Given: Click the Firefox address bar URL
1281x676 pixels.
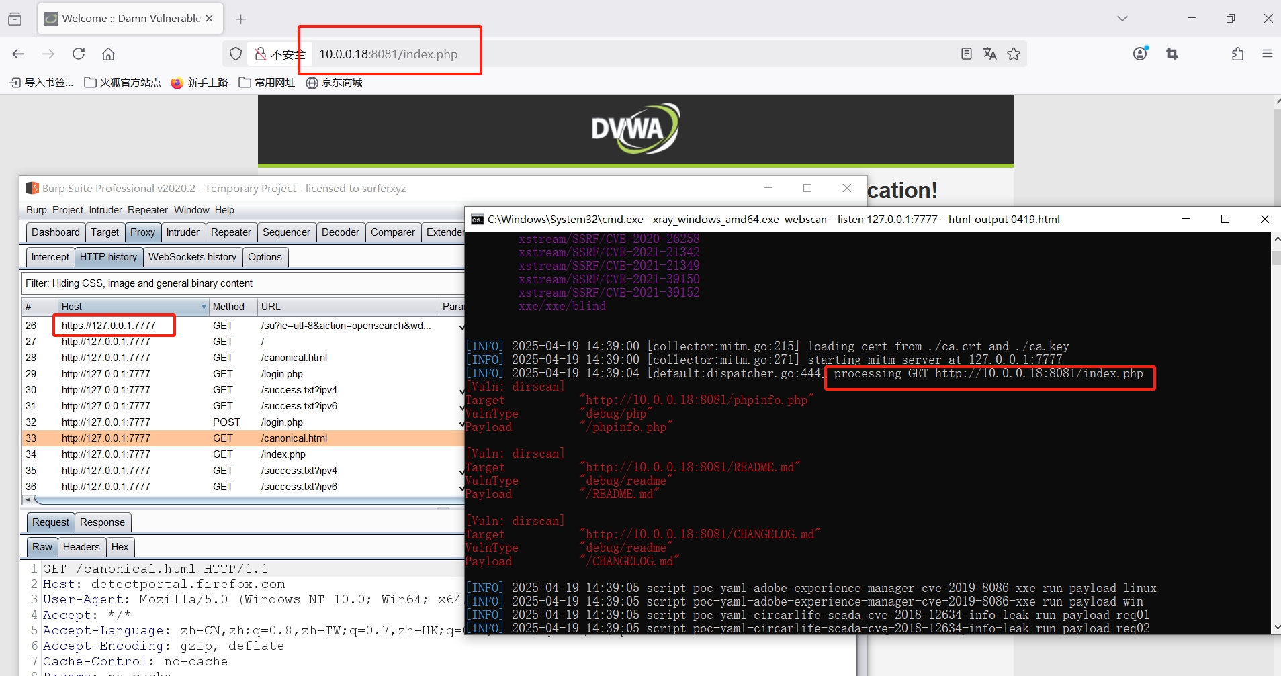Looking at the screenshot, I should pos(388,54).
